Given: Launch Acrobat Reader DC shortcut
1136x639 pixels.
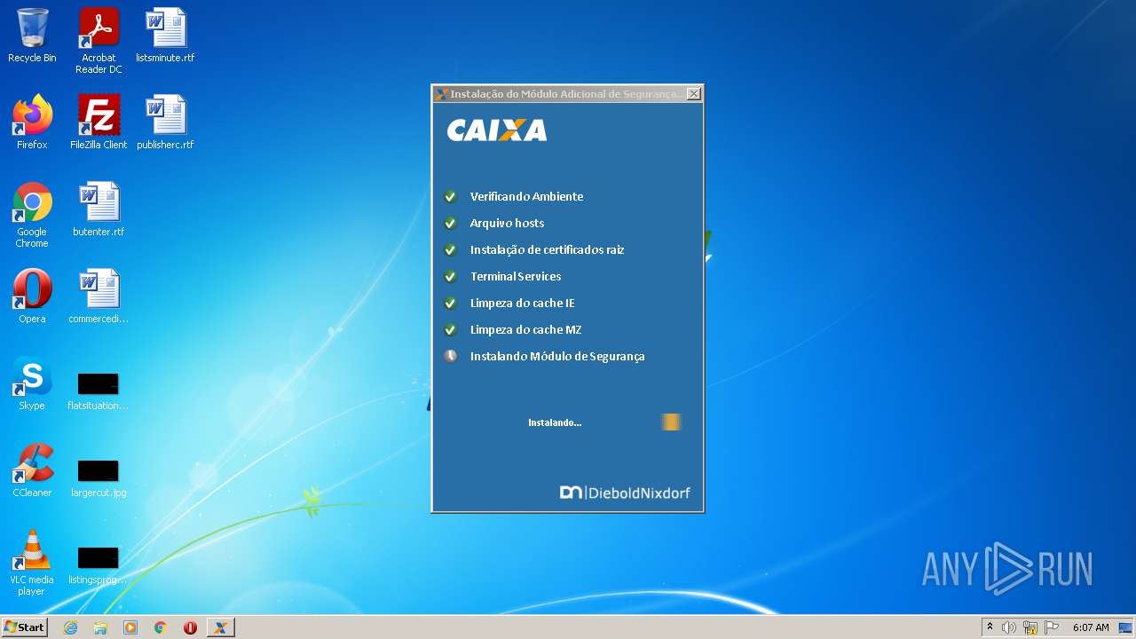Looking at the screenshot, I should [x=99, y=41].
